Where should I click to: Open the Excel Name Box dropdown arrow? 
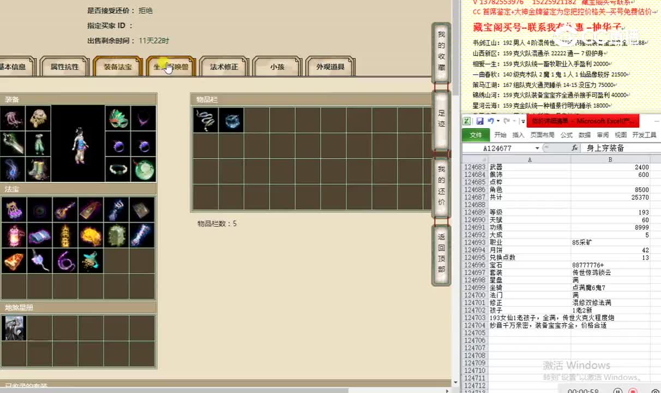(537, 148)
